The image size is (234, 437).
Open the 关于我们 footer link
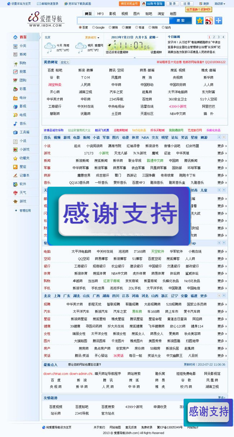(x=99, y=427)
